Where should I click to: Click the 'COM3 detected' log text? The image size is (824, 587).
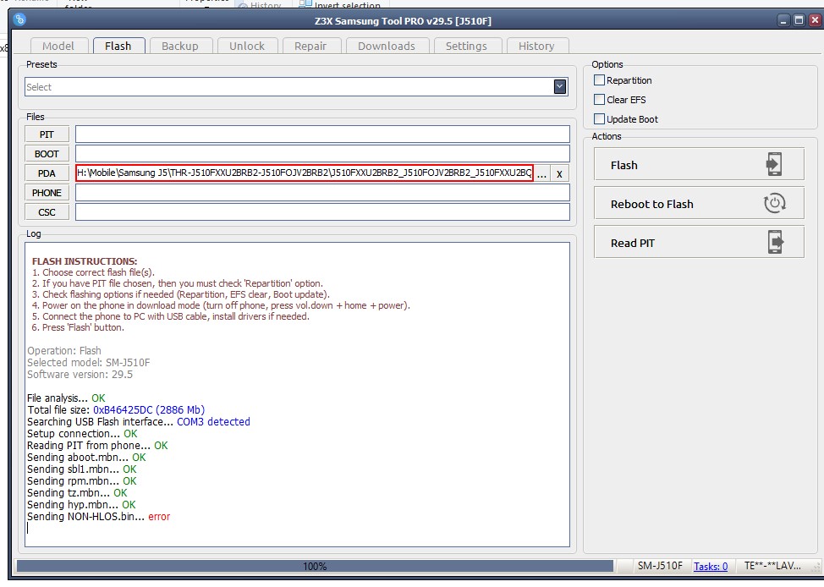click(213, 421)
